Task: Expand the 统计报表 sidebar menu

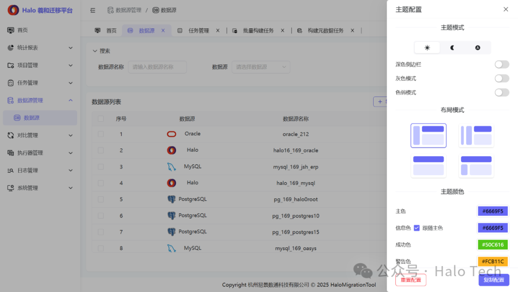Action: tap(40, 48)
